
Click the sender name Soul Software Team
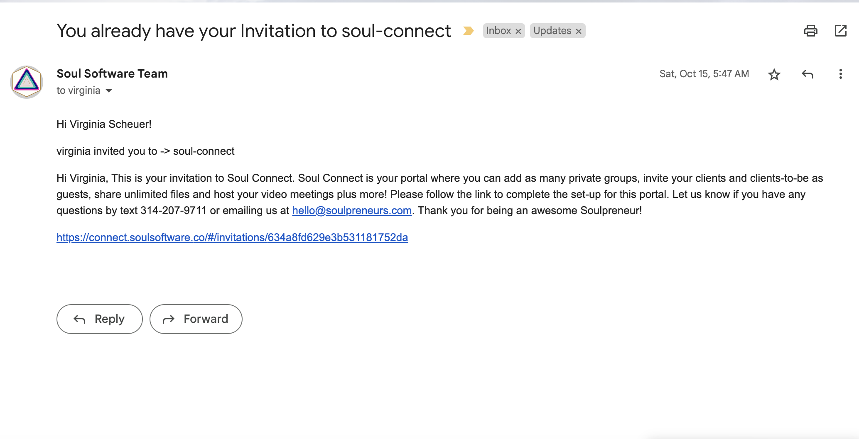tap(112, 73)
